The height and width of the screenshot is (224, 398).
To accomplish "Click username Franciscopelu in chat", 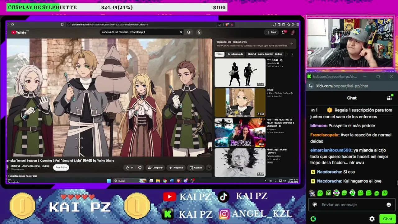I will (325, 135).
